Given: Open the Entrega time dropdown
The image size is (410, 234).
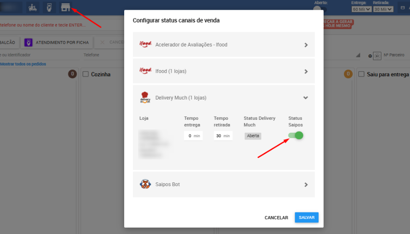Looking at the screenshot, I should (361, 9).
